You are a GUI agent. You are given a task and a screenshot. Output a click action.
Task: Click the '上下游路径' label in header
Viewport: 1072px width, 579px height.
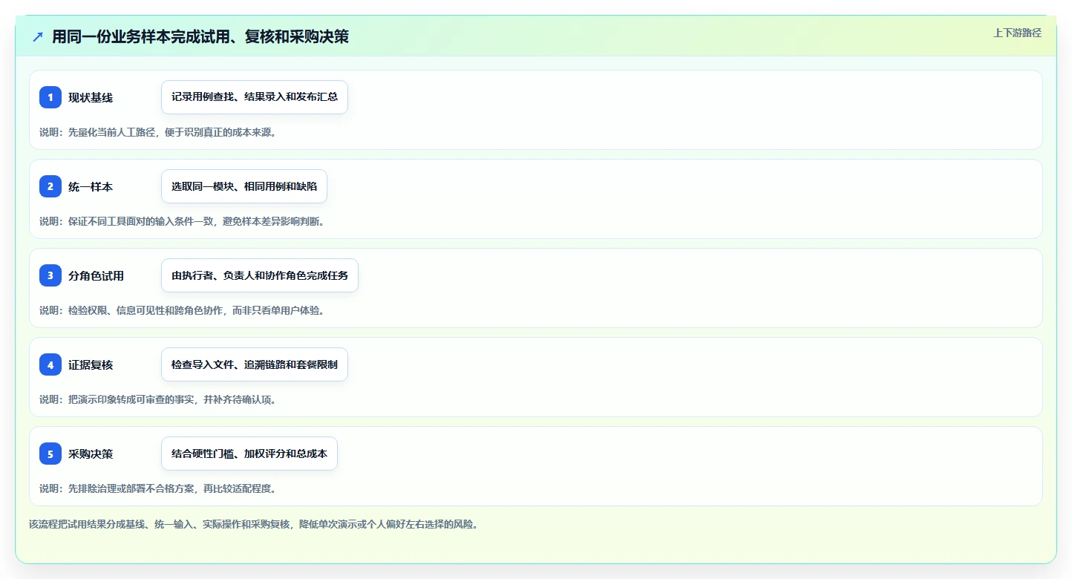point(1017,33)
